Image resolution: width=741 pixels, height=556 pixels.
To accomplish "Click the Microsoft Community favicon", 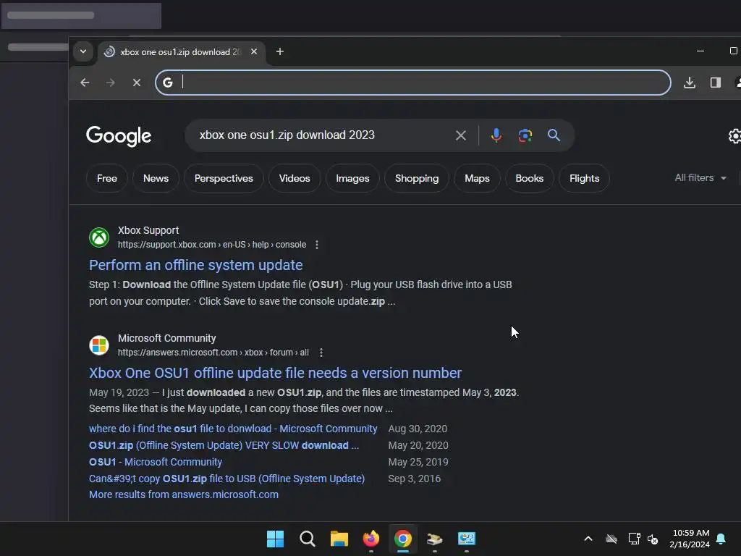I will 99,345.
